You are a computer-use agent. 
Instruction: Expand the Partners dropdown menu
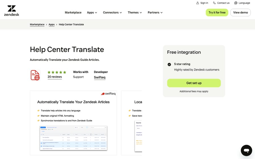(x=155, y=12)
